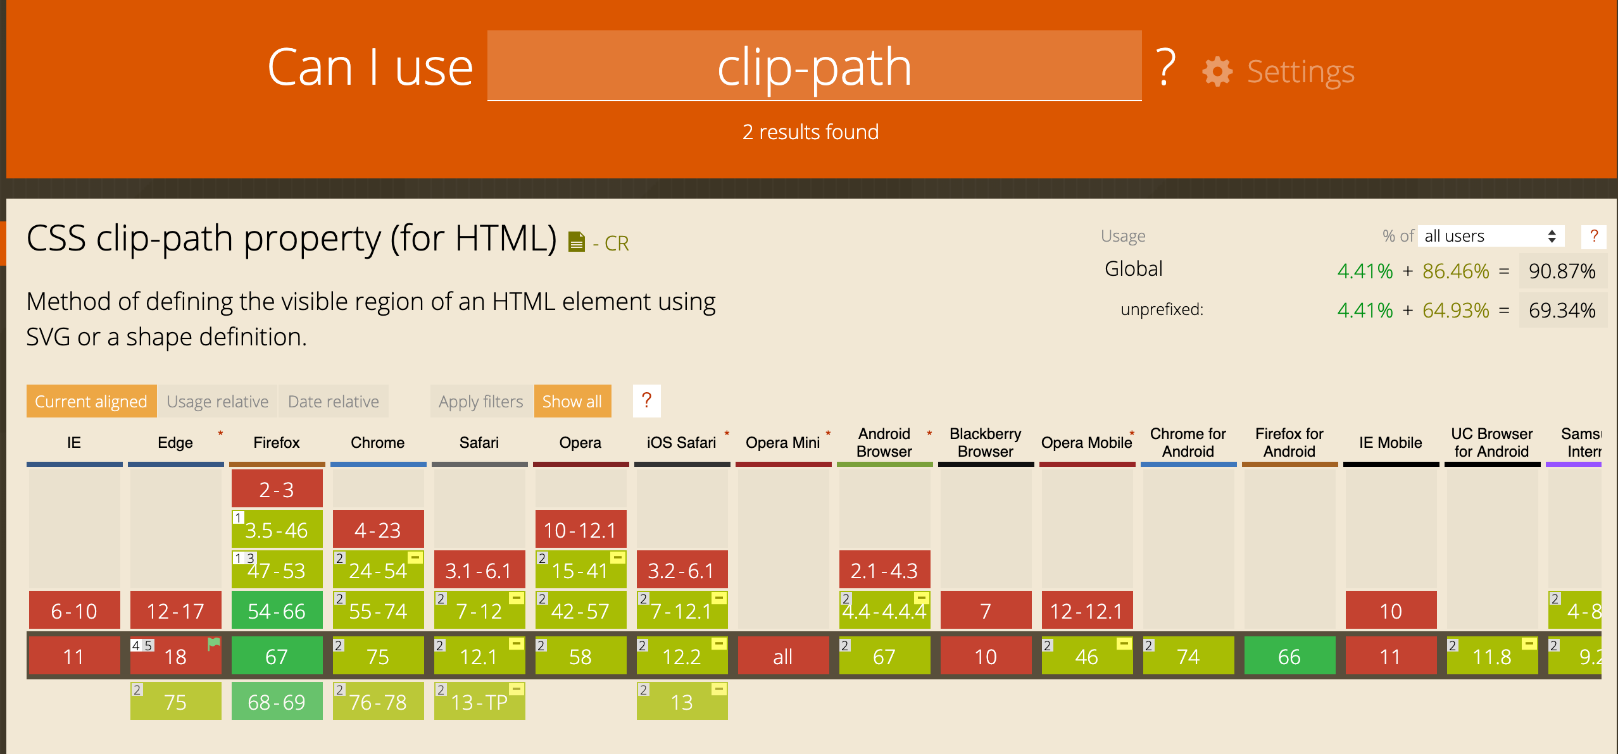Viewport: 1618px width, 754px height.
Task: Open the all users dropdown
Action: (1490, 236)
